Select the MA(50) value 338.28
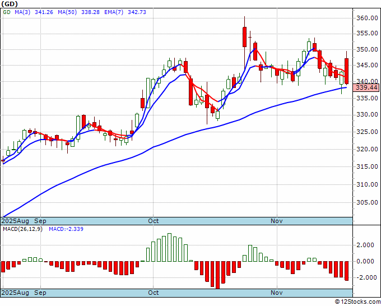 90,12
